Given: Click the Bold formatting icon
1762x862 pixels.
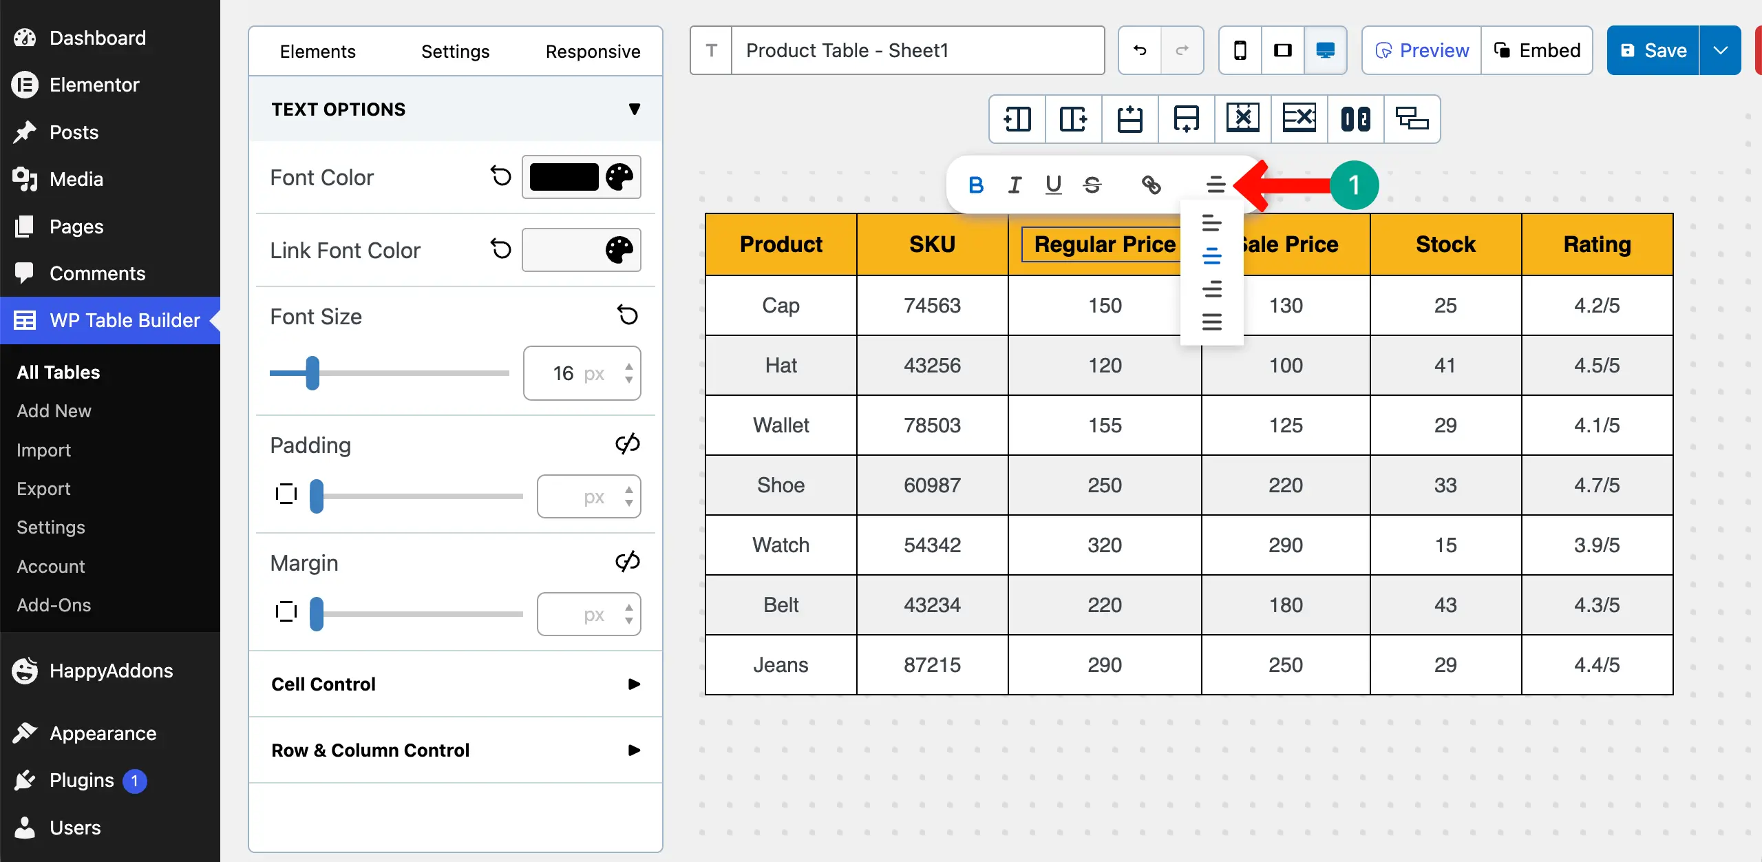Looking at the screenshot, I should (975, 185).
